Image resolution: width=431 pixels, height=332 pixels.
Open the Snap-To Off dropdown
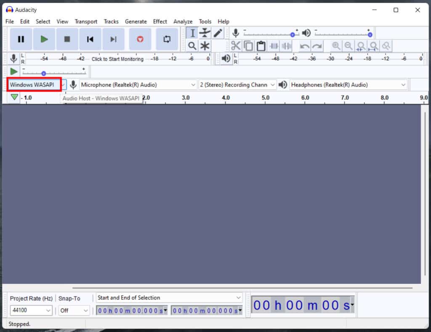tap(74, 311)
